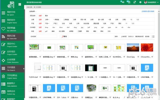Switch to list view icon
This screenshot has height=100, width=160.
[153, 37]
